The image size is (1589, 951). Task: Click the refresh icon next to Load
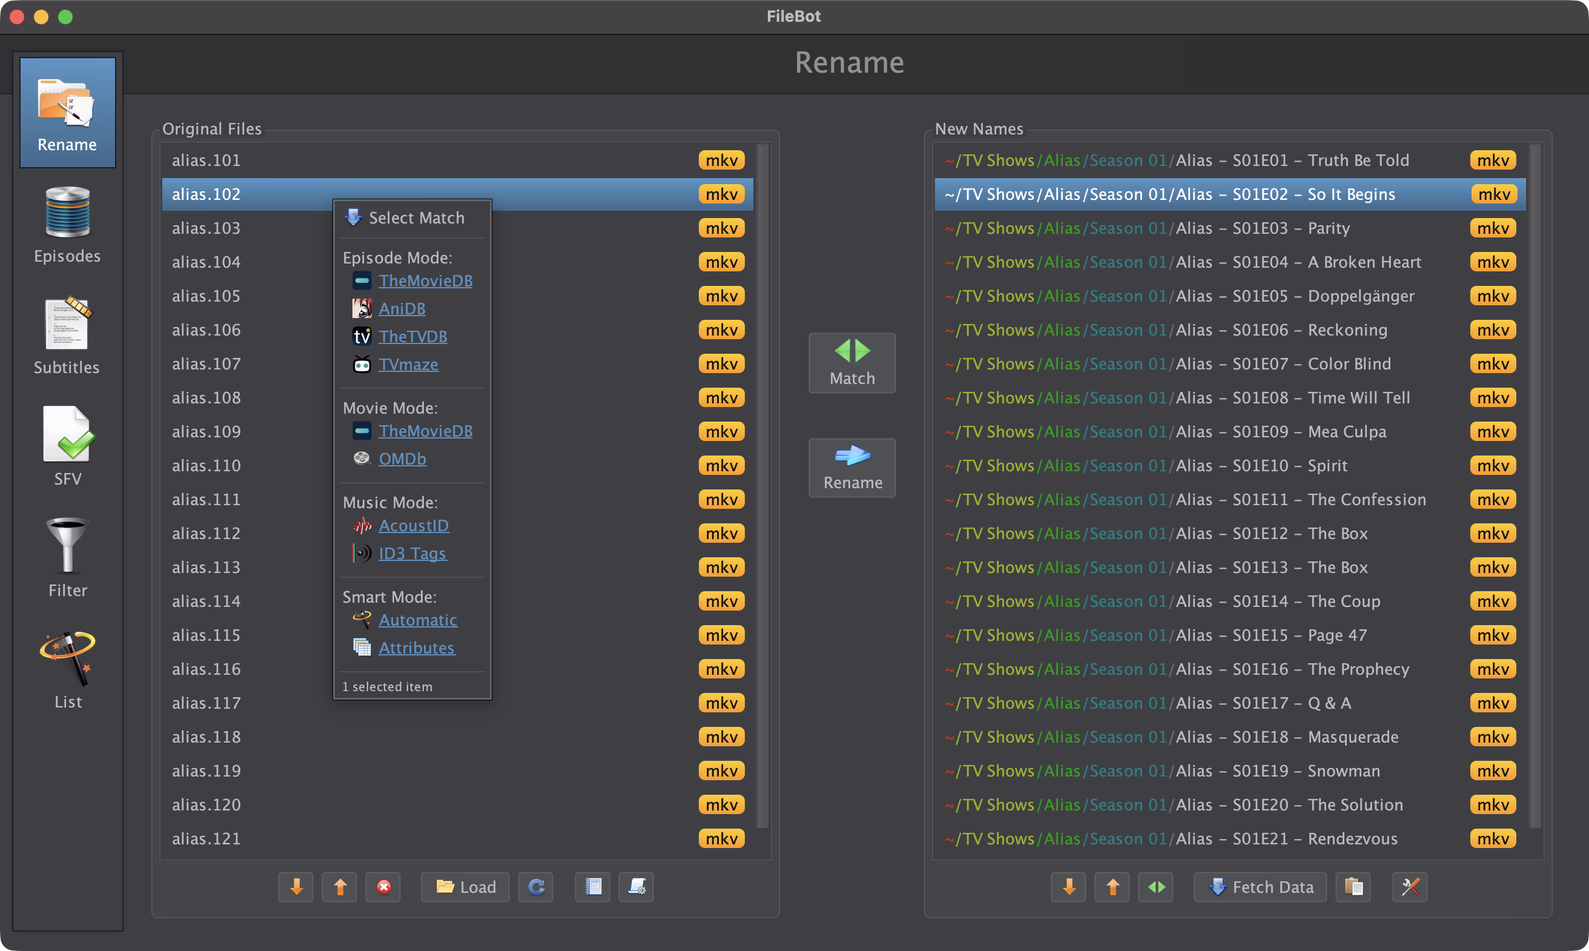click(x=535, y=887)
